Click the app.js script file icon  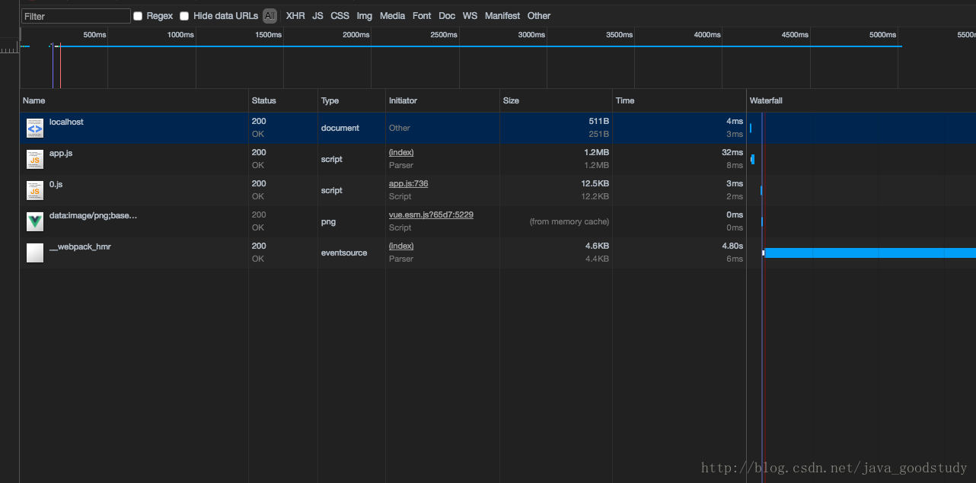[35, 159]
